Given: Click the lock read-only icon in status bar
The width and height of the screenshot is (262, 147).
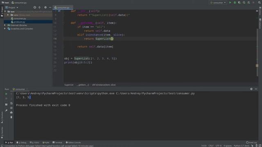Looking at the screenshot, I should 252,146.
